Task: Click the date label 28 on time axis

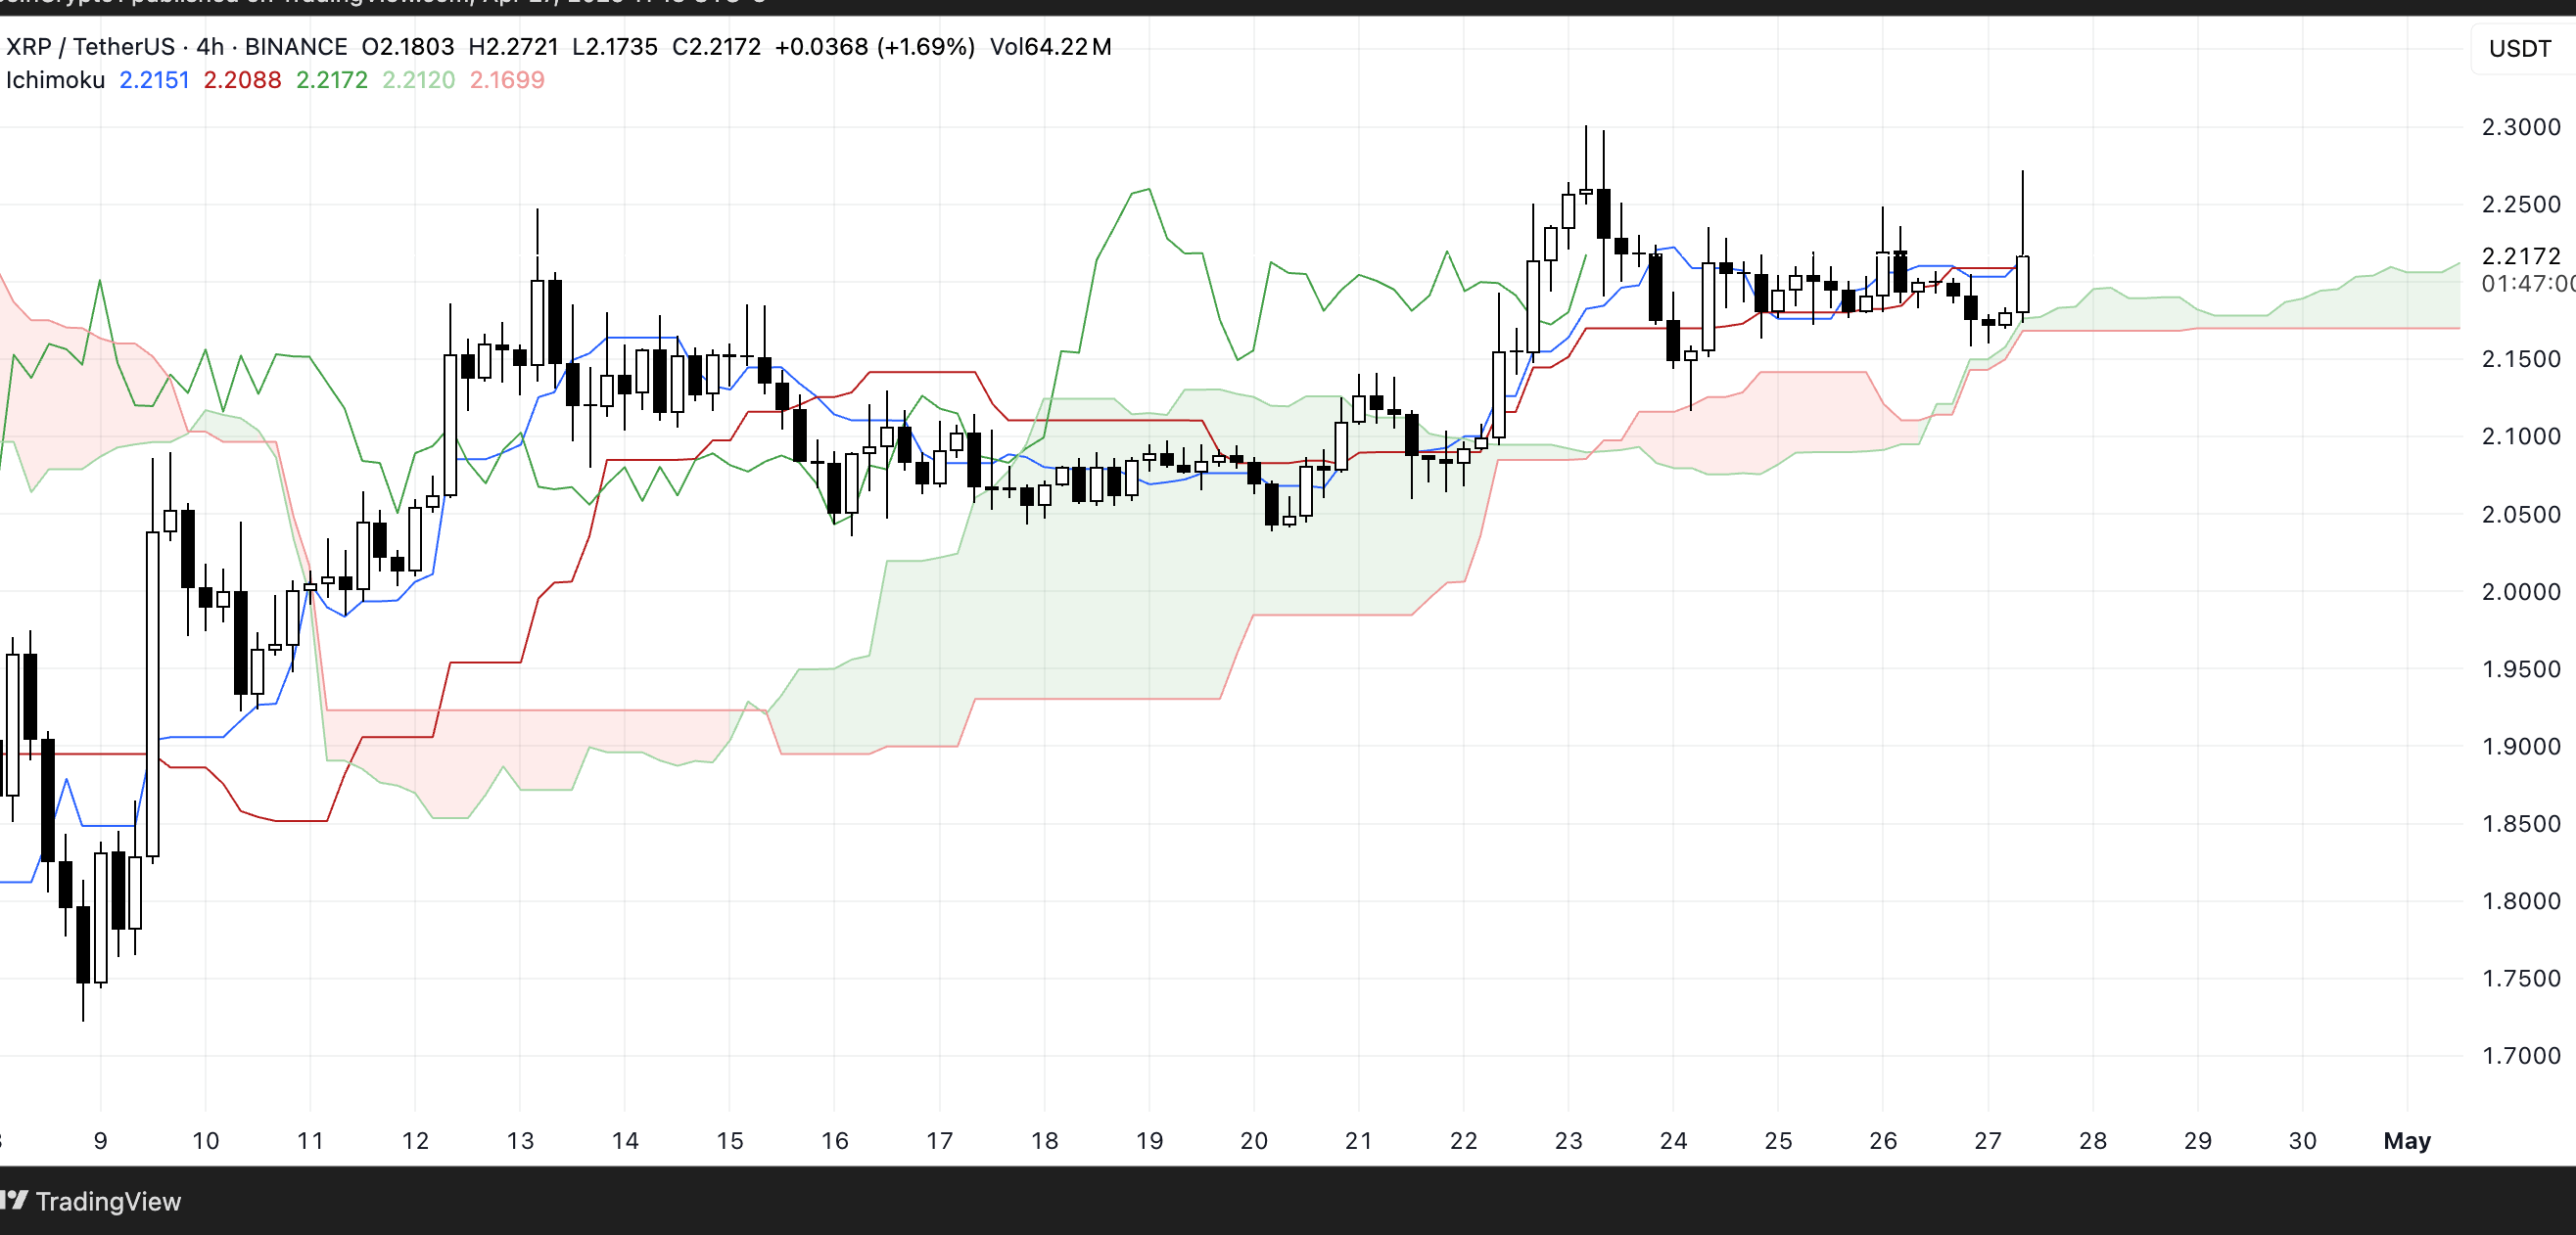Action: tap(2093, 1140)
